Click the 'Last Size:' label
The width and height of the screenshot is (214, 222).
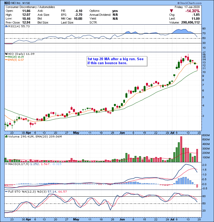(67, 22)
